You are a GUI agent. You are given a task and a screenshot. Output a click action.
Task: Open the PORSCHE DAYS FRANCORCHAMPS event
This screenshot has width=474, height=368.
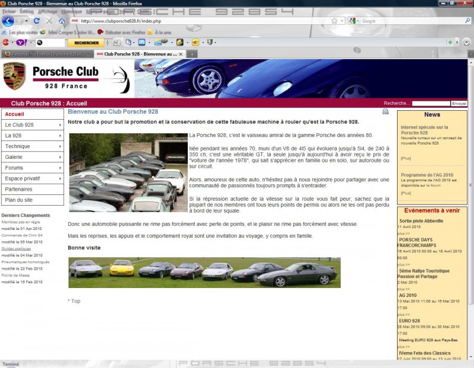tap(417, 242)
